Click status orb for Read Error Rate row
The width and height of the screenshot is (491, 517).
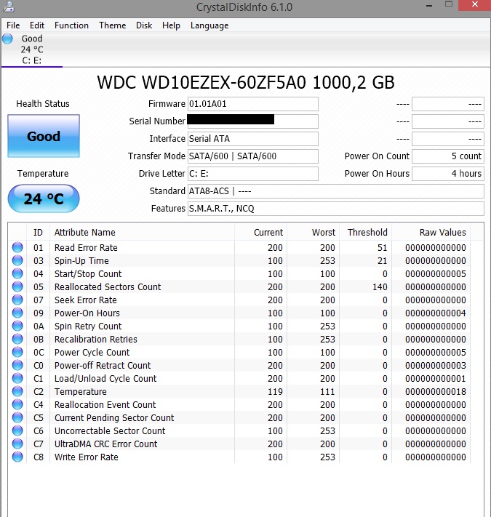(x=17, y=247)
